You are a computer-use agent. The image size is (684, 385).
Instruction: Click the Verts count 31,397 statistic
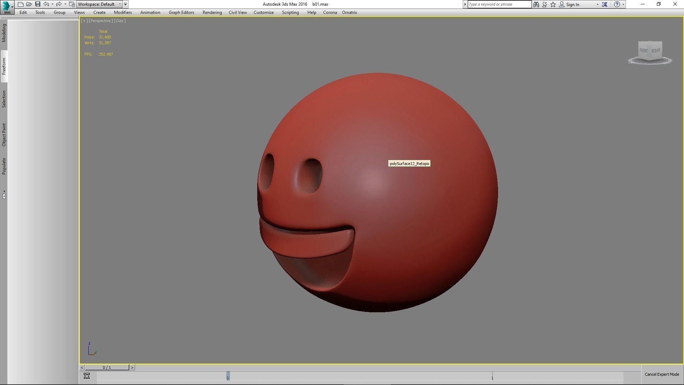[105, 43]
